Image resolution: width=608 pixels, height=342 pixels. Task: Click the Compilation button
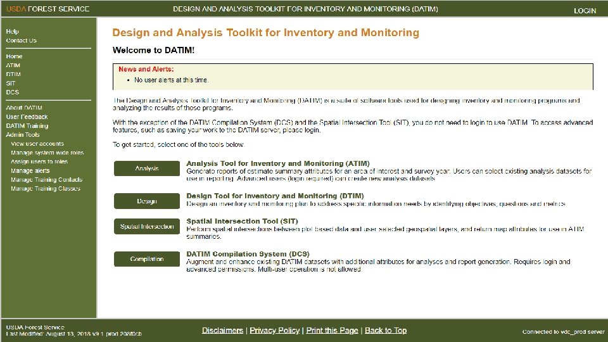coord(147,259)
